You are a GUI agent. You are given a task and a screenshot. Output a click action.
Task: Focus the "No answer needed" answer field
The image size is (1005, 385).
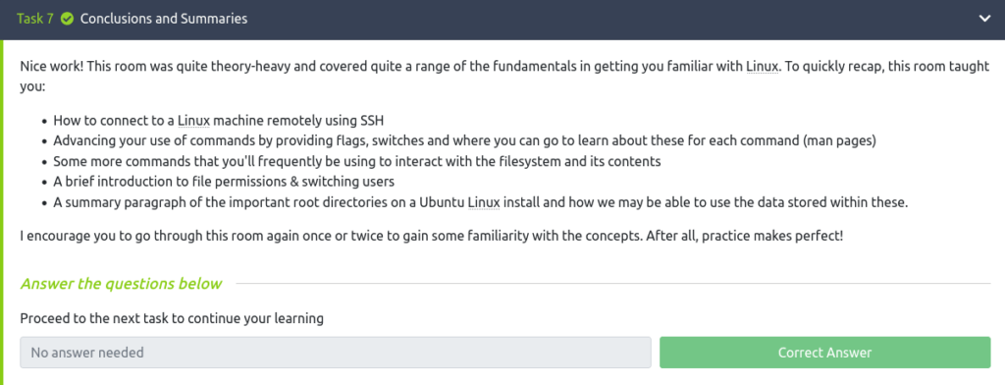pos(336,353)
